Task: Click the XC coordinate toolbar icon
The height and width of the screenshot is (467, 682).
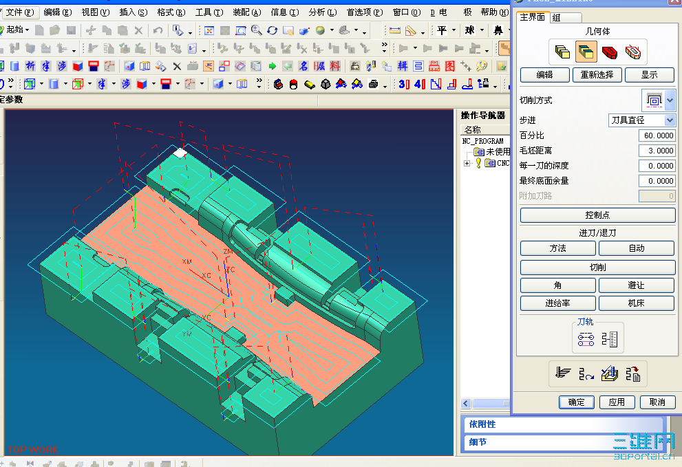Action: (209, 66)
